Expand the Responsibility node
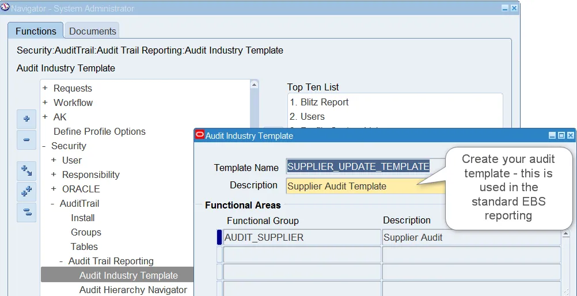Screen dimensions: 577x296 54,174
